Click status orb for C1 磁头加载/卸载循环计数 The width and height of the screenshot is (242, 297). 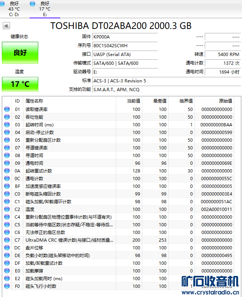tap(7, 201)
